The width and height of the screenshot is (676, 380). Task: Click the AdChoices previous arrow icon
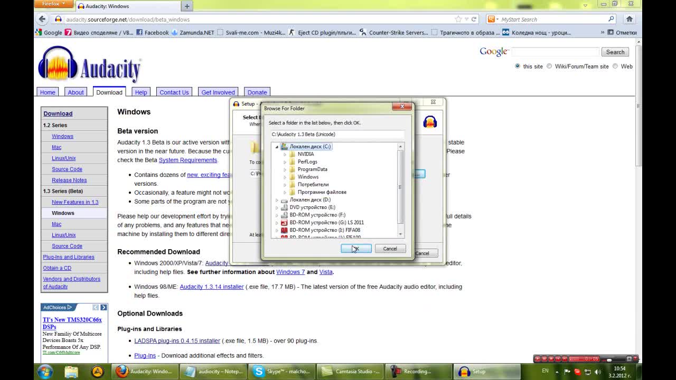click(96, 307)
